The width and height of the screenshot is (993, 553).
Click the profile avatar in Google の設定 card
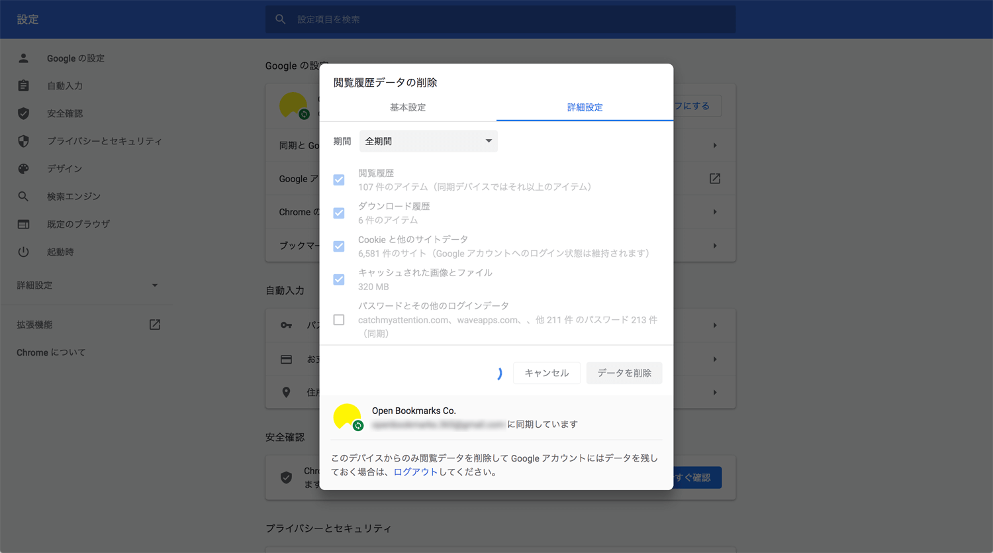tap(293, 106)
